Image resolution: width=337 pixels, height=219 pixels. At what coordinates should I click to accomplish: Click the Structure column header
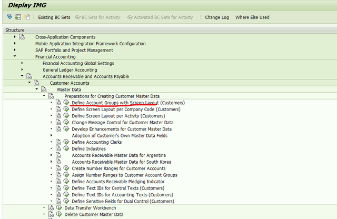170,30
